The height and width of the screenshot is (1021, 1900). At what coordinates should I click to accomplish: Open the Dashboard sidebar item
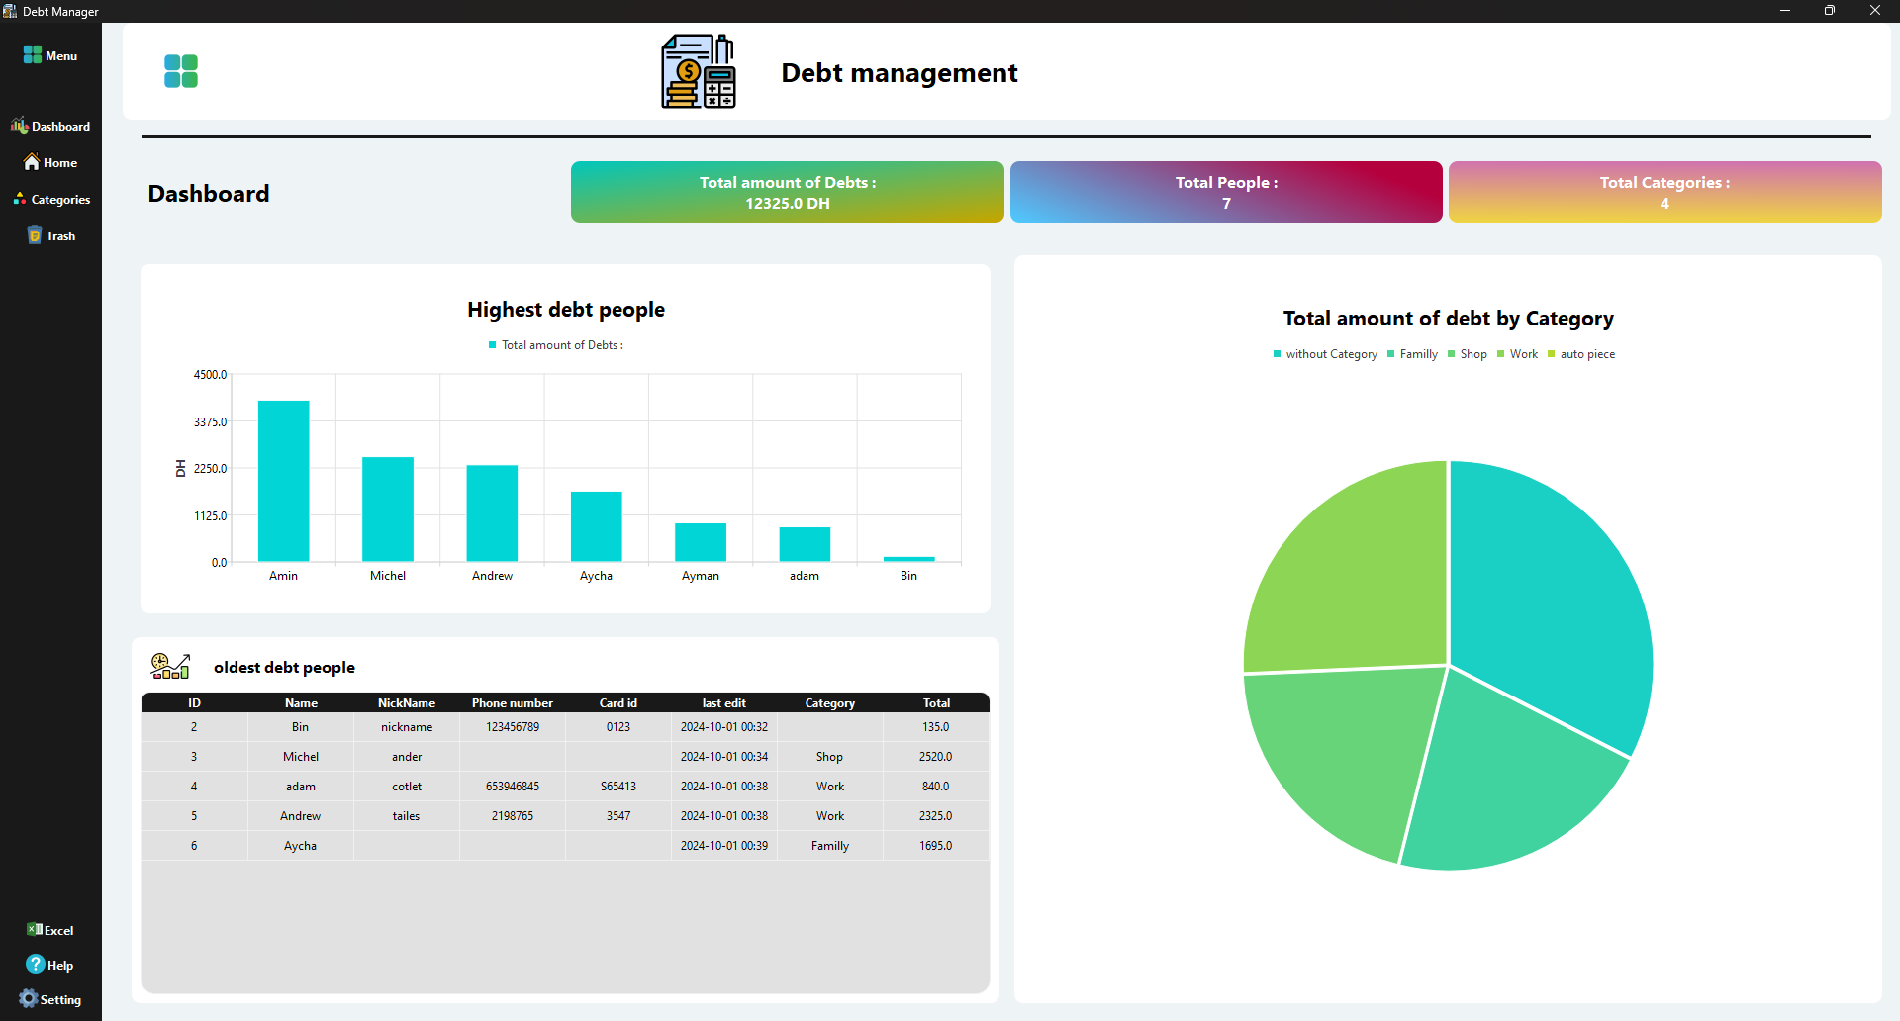click(x=50, y=126)
